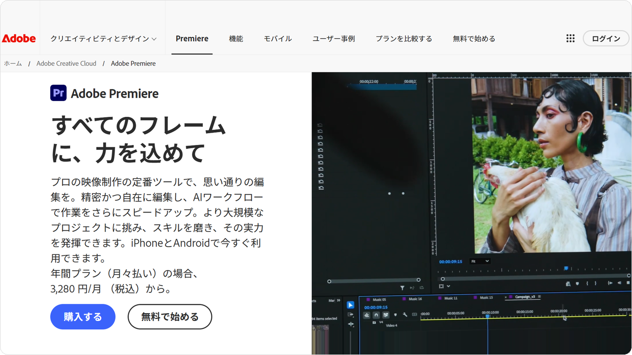Toggle the Snap magnet in the timeline
The image size is (632, 355).
(x=376, y=315)
